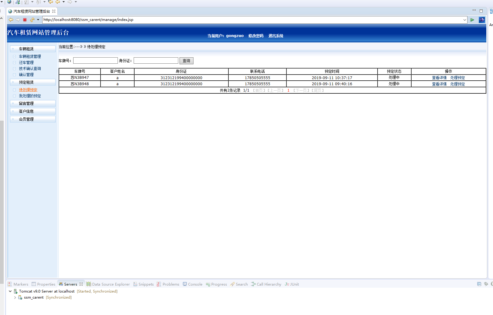The height and width of the screenshot is (315, 493).
Task: Expand the 留言管理 sidebar section
Action: 13,103
